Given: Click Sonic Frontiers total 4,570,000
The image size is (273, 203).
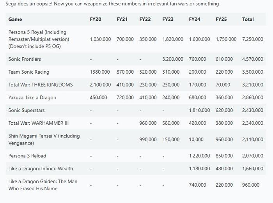Looking at the screenshot, I should click(x=253, y=59).
